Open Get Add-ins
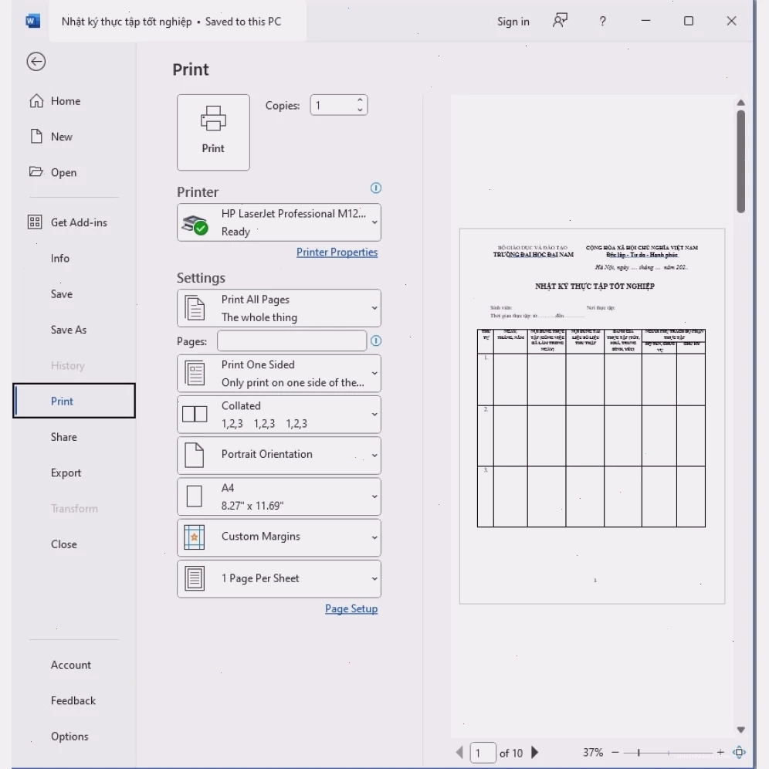The width and height of the screenshot is (769, 769). point(73,222)
